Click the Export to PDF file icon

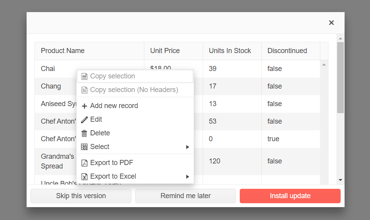tap(84, 163)
